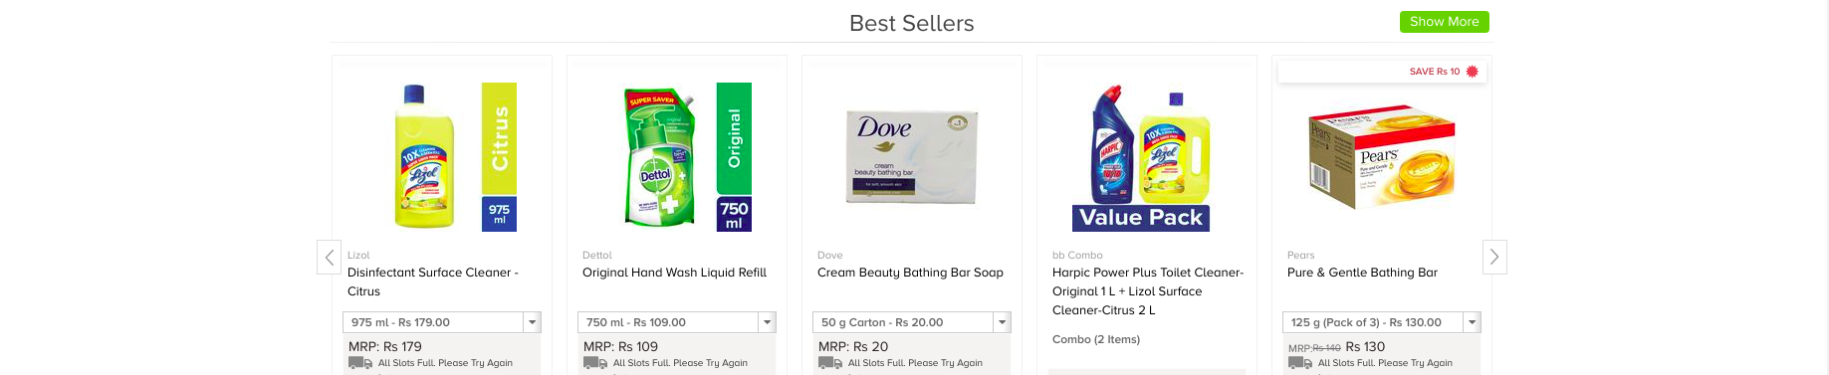Click the delivery truck icon under Pears
Viewport: 1829px width, 375px height.
coord(1300,363)
